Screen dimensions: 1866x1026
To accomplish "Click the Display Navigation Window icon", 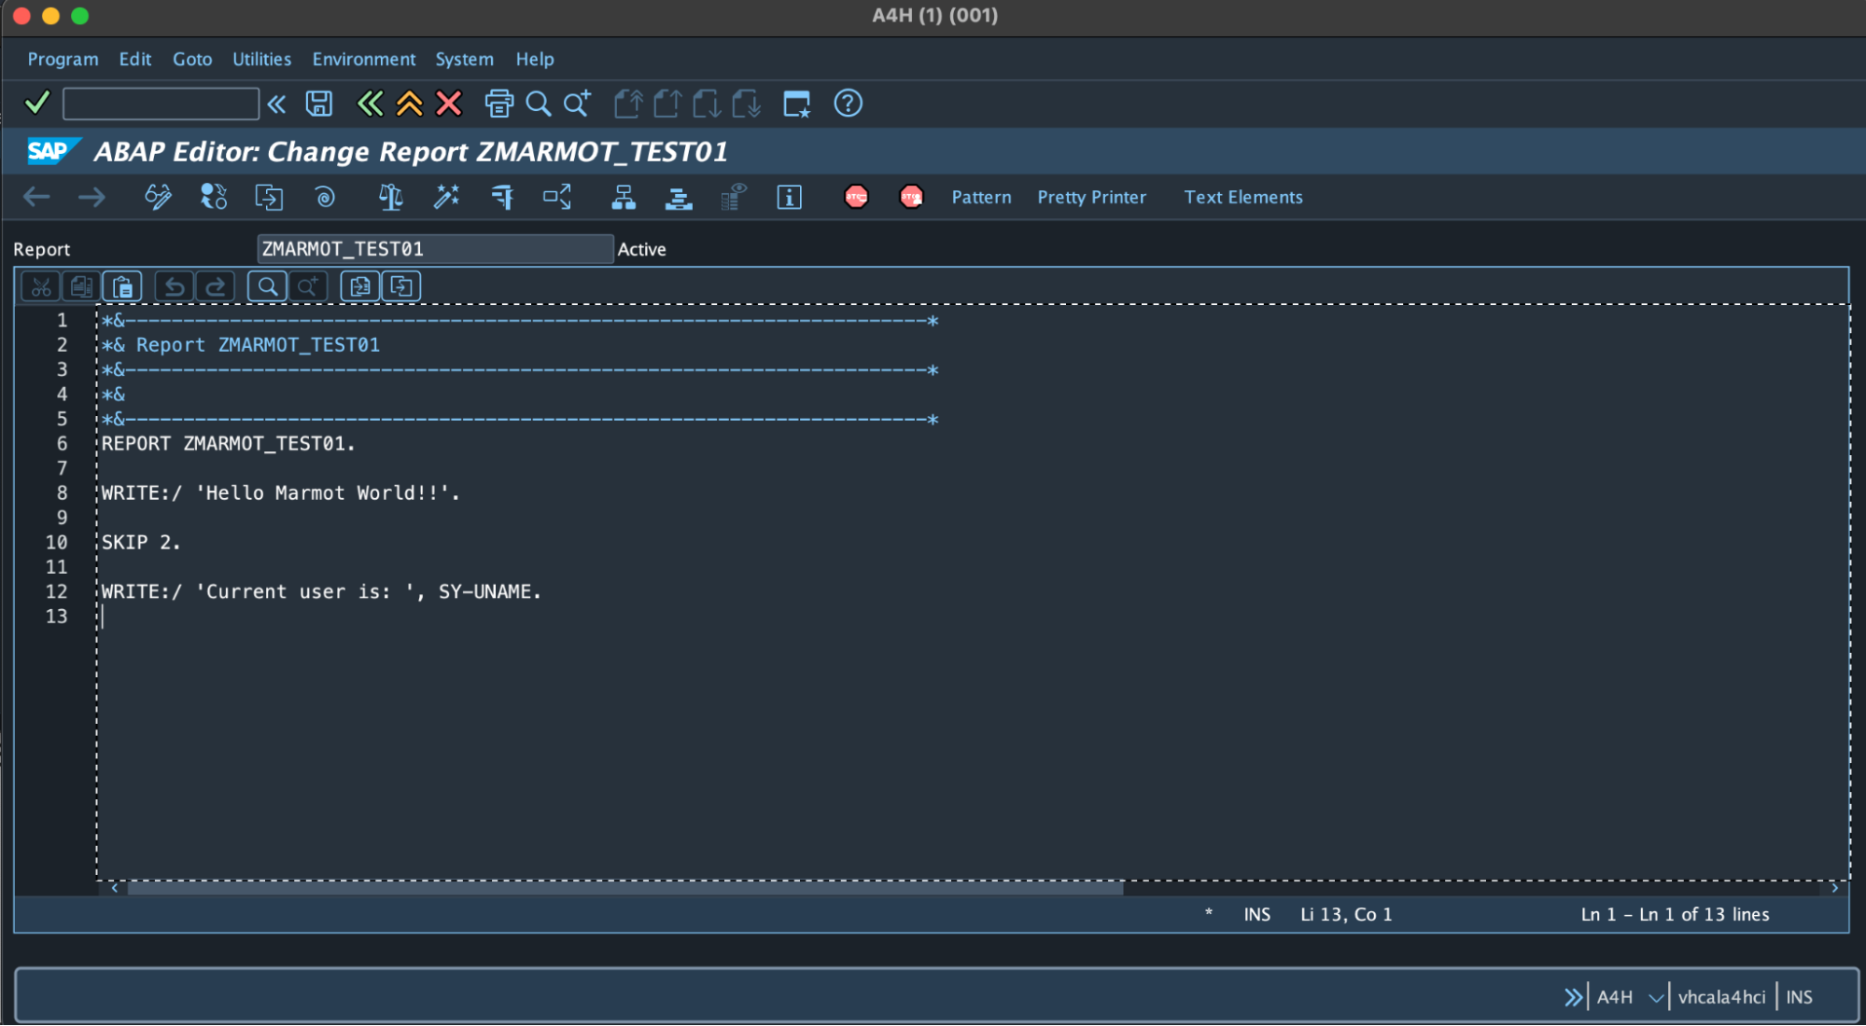I will click(679, 197).
